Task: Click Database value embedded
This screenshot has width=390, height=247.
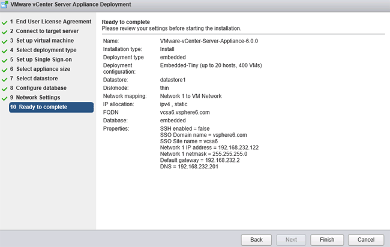Action: pyautogui.click(x=173, y=121)
